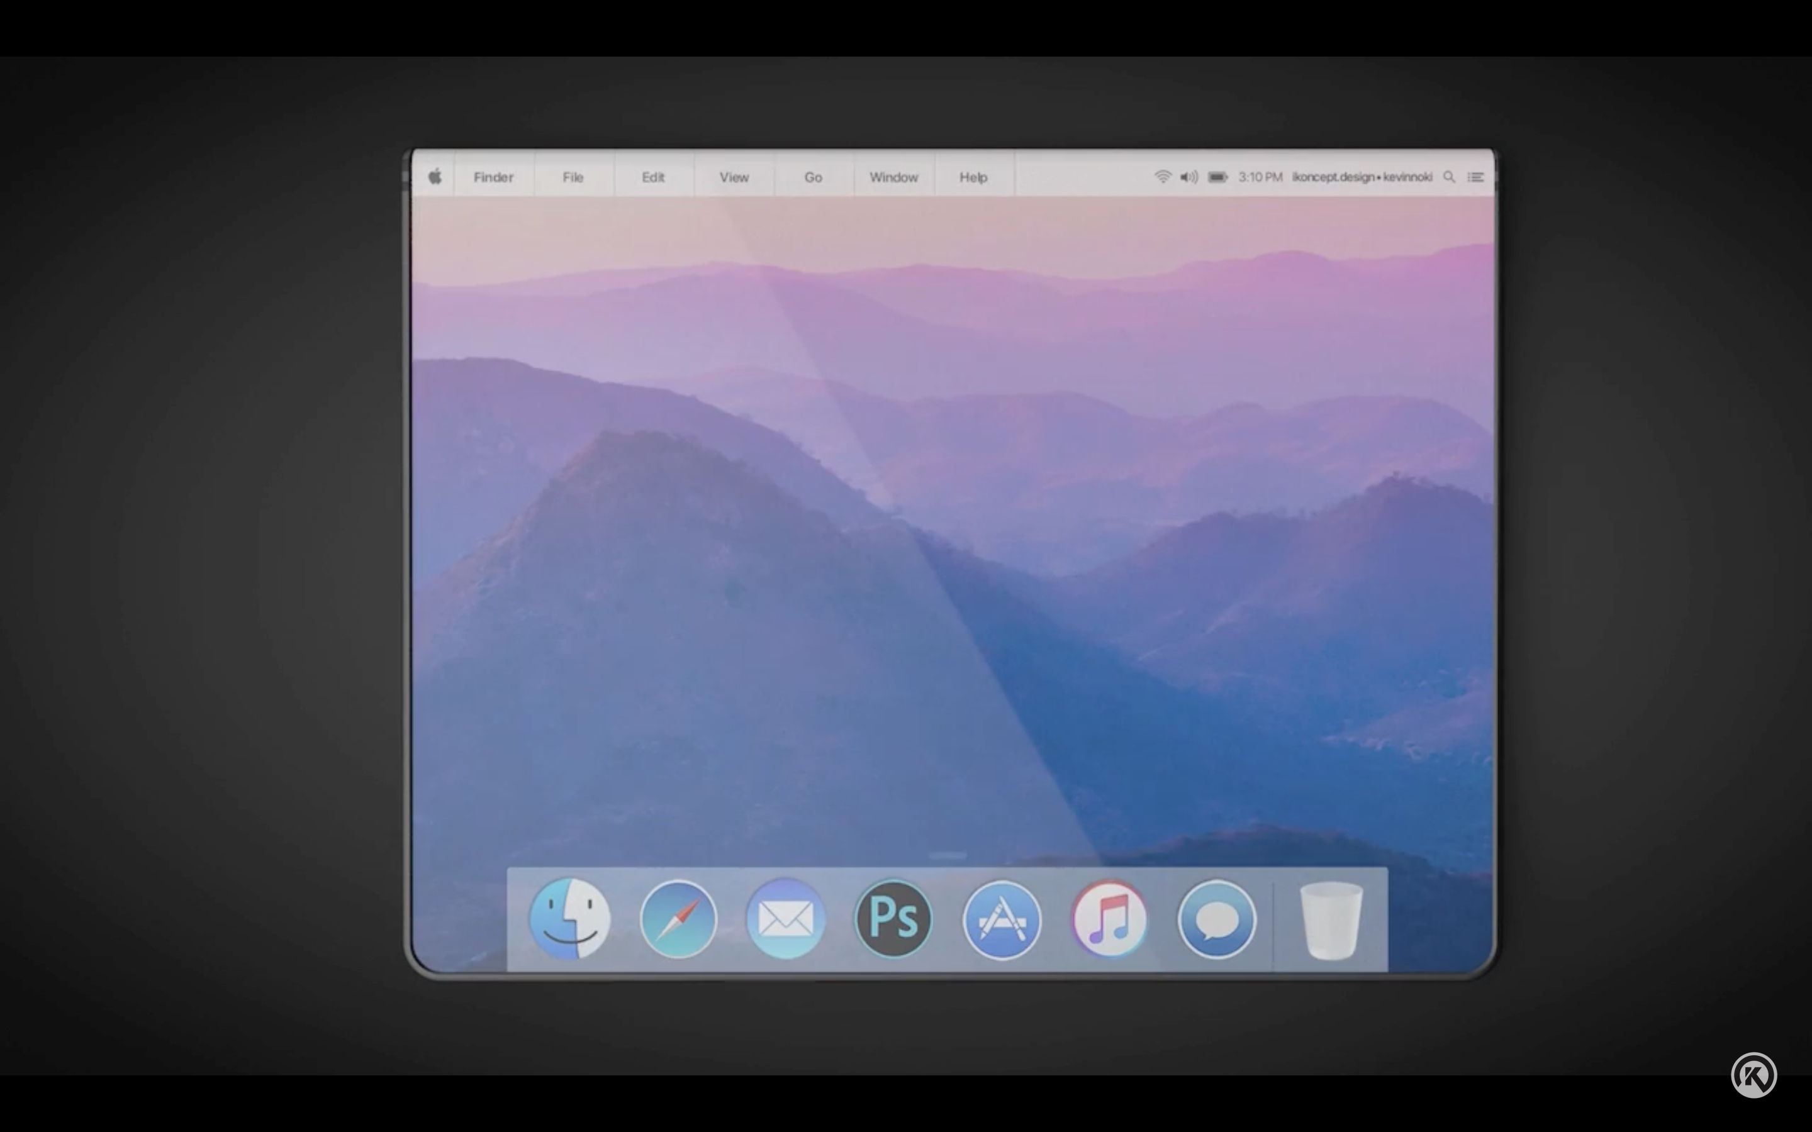Viewport: 1812px width, 1132px height.
Task: Open Notification Center
Action: pyautogui.click(x=1475, y=177)
